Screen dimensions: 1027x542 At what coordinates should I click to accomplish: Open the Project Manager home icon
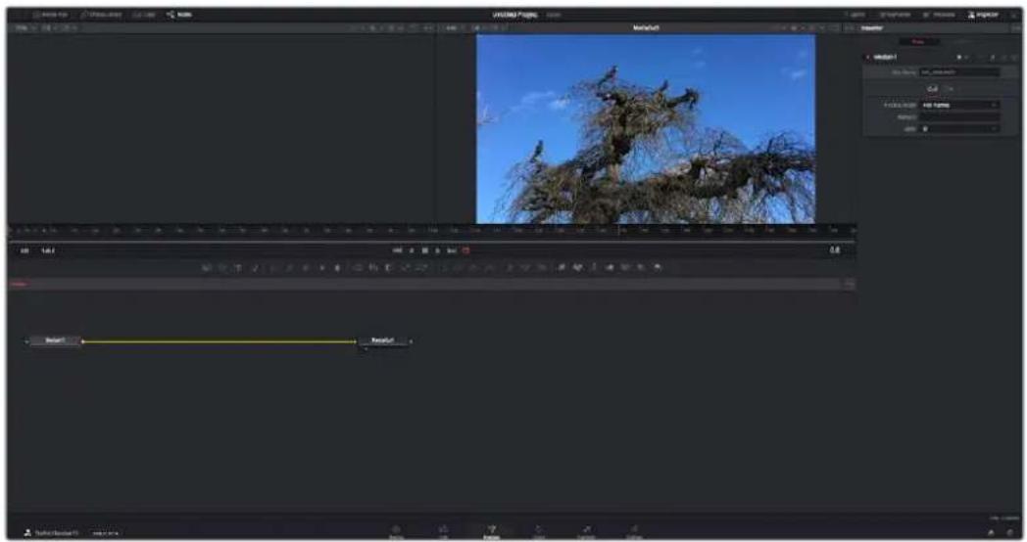pyautogui.click(x=991, y=533)
